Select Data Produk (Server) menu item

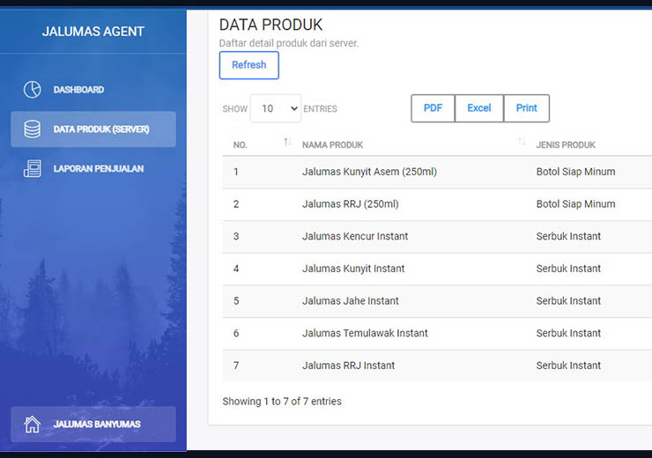coord(100,129)
